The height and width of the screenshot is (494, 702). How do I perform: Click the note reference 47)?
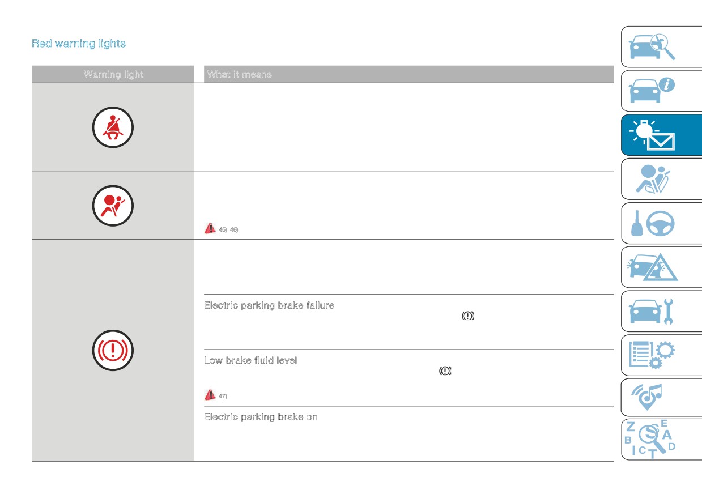223,395
